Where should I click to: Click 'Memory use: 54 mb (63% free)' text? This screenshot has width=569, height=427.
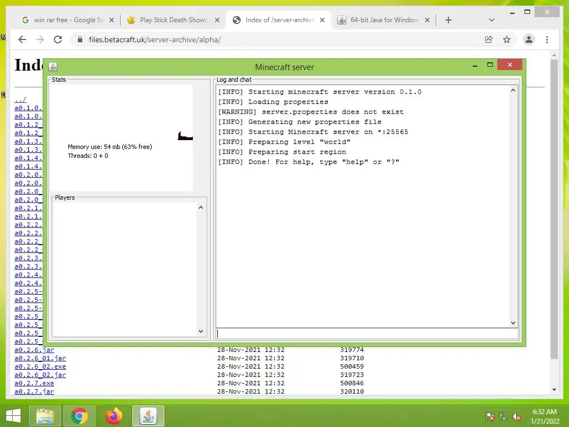[110, 147]
